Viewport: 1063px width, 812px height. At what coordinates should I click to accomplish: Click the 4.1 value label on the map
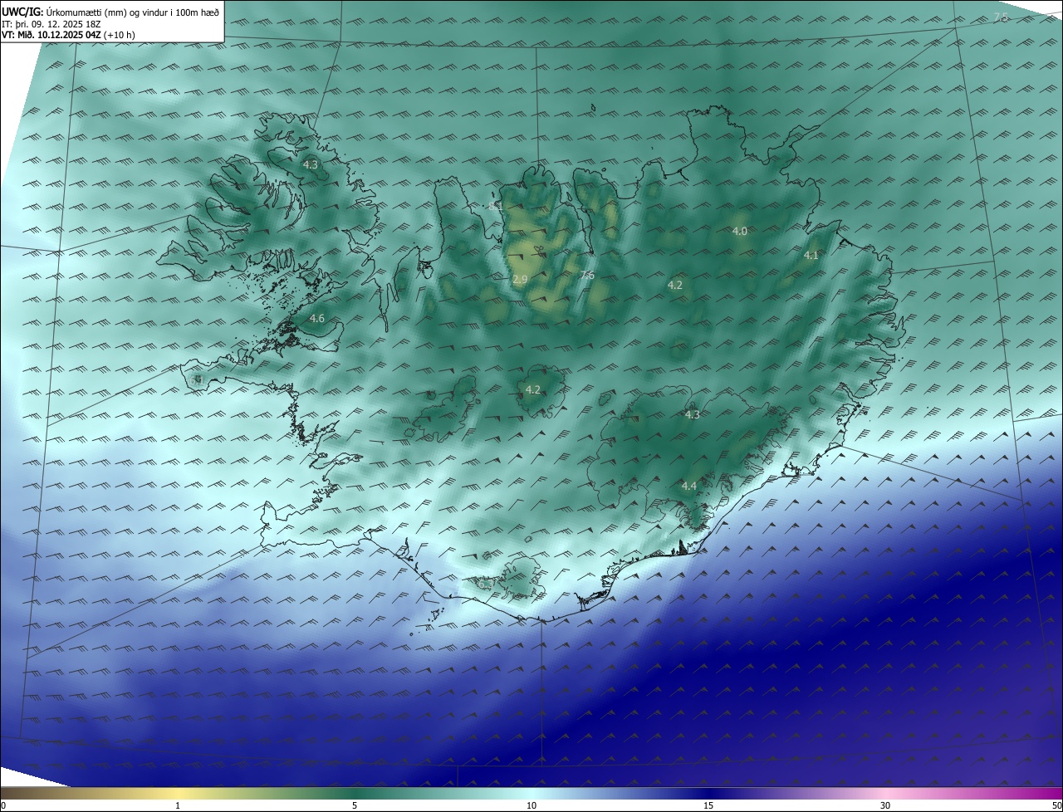click(811, 255)
